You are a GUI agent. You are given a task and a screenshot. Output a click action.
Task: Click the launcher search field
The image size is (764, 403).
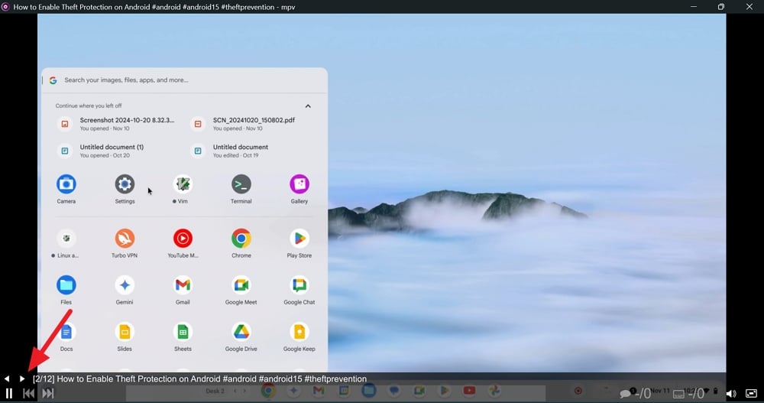click(185, 80)
